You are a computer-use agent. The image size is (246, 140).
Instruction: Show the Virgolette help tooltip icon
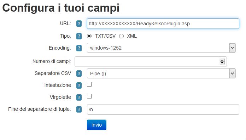click(79, 97)
